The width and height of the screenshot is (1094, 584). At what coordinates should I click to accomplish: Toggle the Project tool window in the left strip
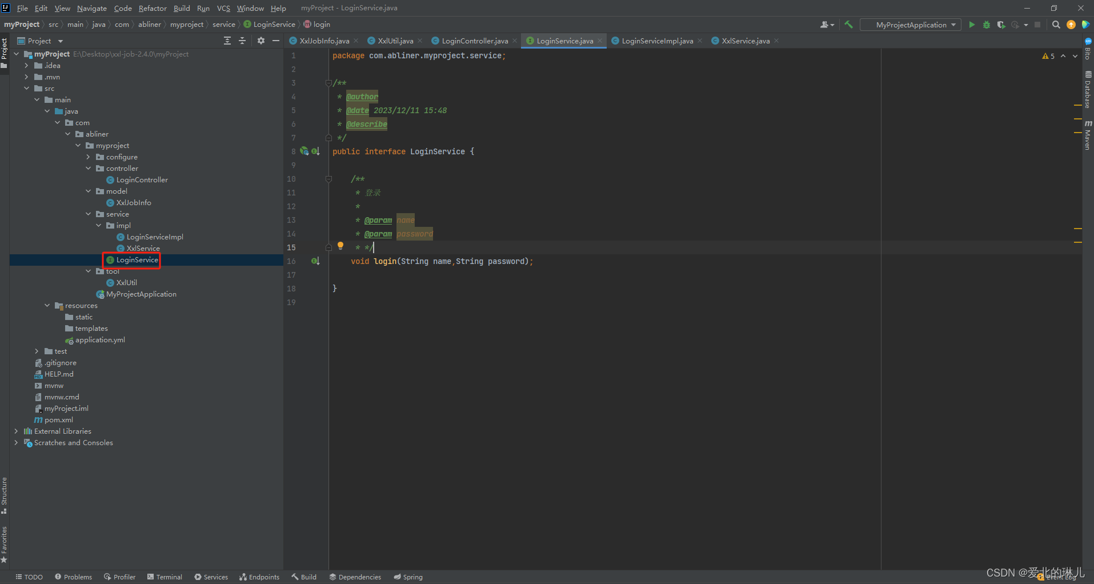point(4,53)
